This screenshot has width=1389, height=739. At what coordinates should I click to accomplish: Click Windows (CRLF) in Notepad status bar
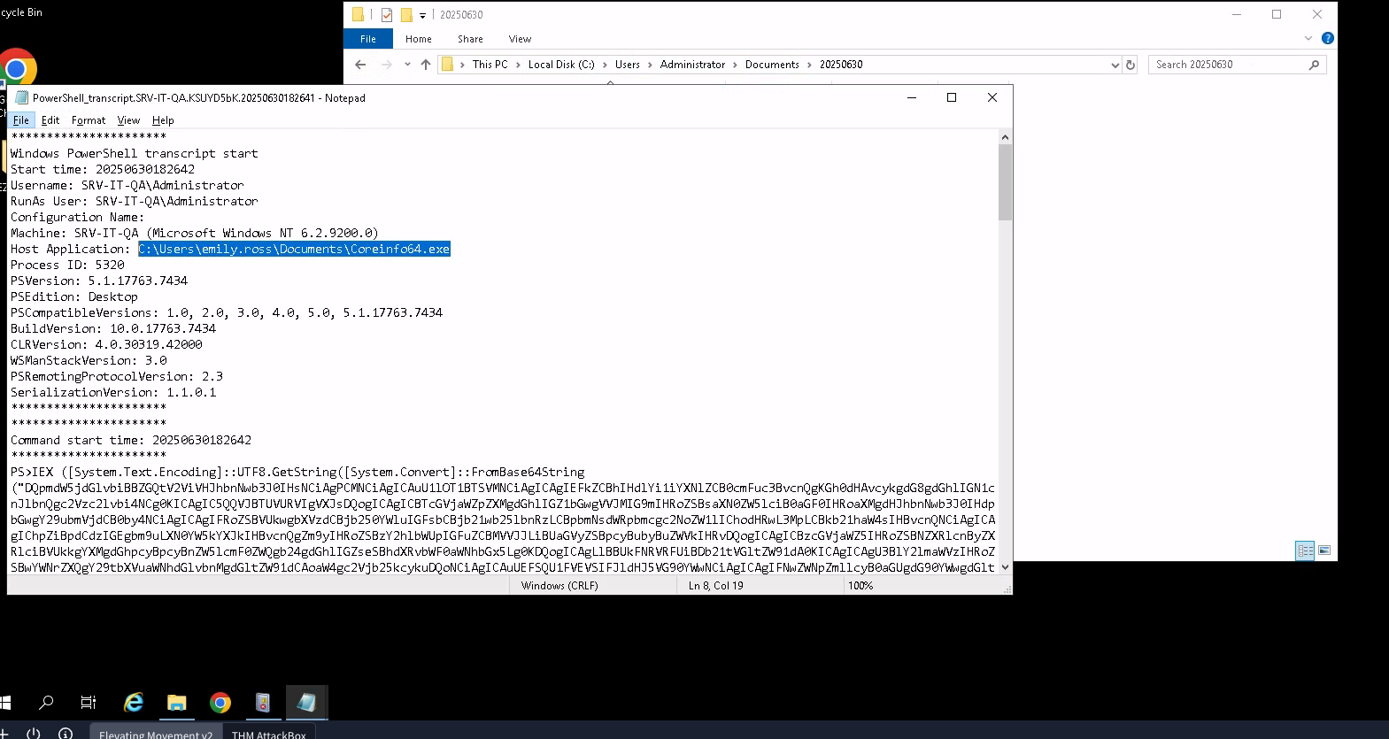pyautogui.click(x=559, y=586)
